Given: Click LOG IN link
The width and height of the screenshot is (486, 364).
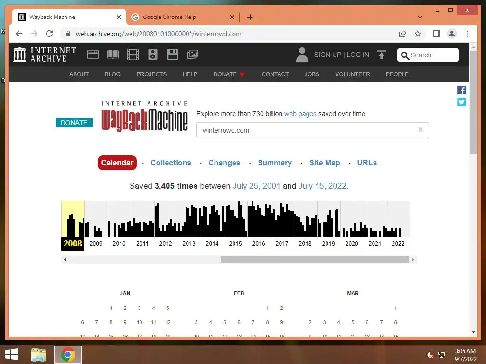Looking at the screenshot, I should click(358, 55).
